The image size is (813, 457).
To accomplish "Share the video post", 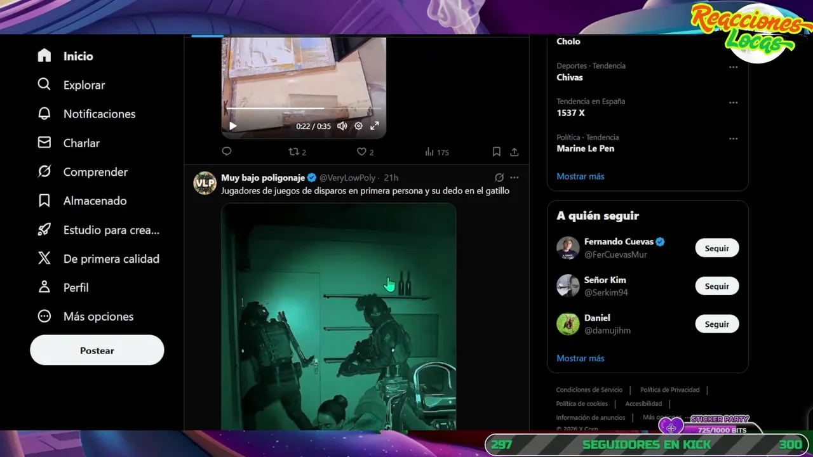I will pos(514,152).
